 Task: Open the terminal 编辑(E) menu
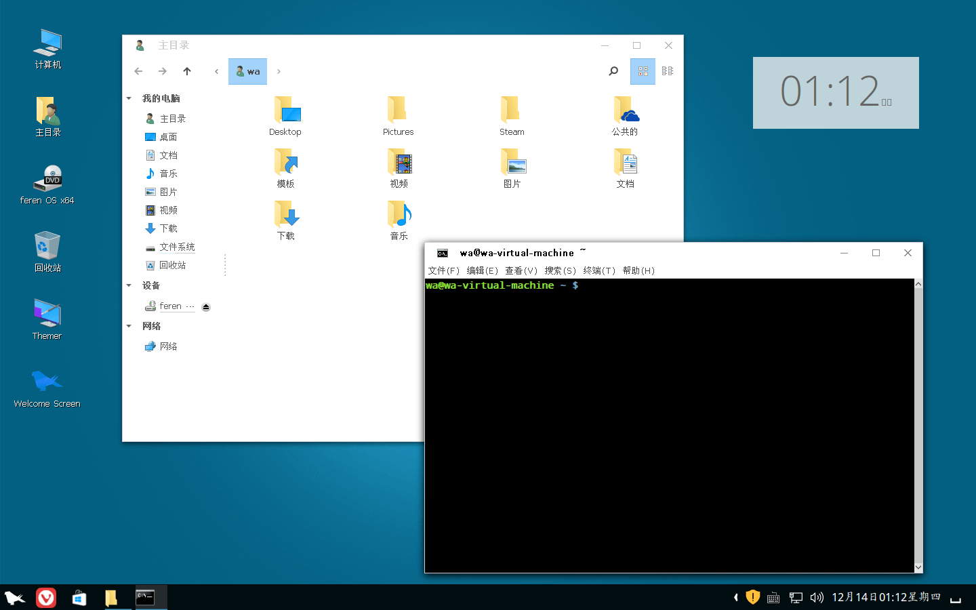click(483, 270)
